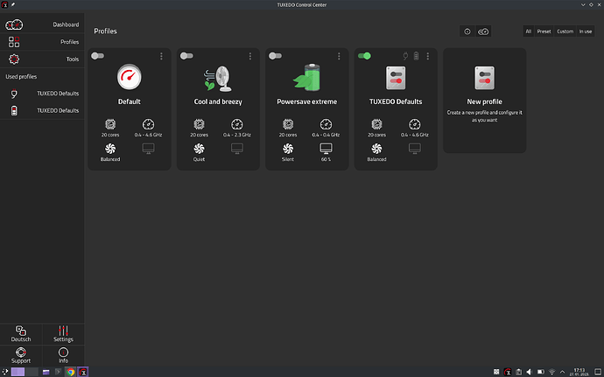Click the TUXEDO Defaults profile switch icon
This screenshot has width=604, height=377.
[396, 78]
